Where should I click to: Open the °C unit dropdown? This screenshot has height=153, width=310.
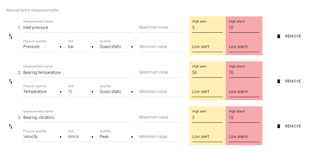coord(81,92)
